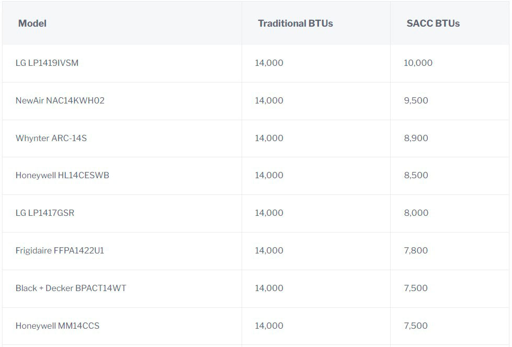512x347 pixels.
Task: Select the 8,900 SACC value
Action: pyautogui.click(x=416, y=138)
